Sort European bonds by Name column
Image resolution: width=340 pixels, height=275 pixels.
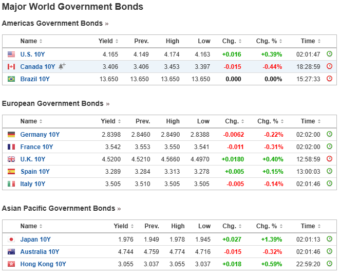pos(32,121)
